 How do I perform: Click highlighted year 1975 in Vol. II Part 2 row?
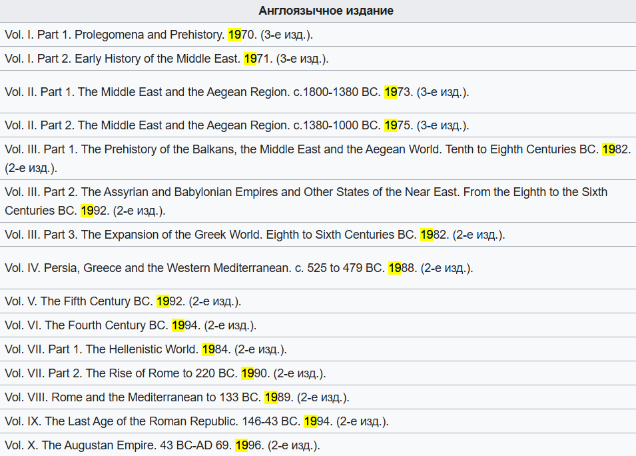pyautogui.click(x=397, y=125)
